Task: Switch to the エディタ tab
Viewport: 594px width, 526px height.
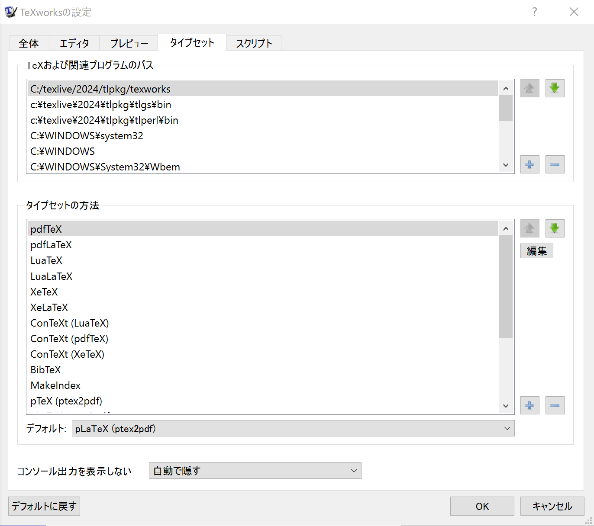Action: pyautogui.click(x=74, y=43)
